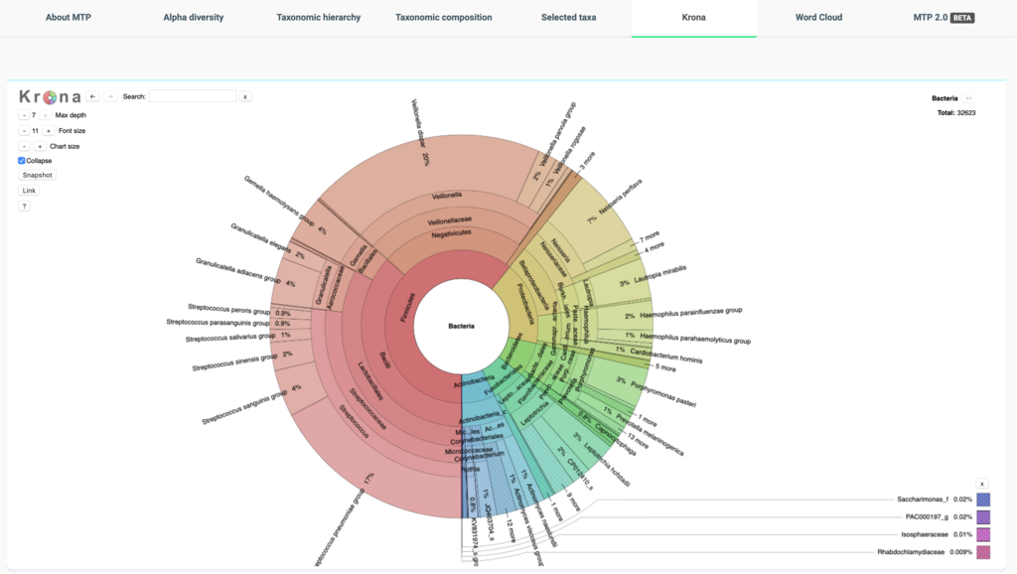Click the Granulicatella elegans label
The image size is (1017, 574).
coord(261,237)
